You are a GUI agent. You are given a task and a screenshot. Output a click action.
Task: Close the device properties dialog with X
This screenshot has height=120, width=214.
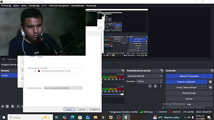click(99, 29)
